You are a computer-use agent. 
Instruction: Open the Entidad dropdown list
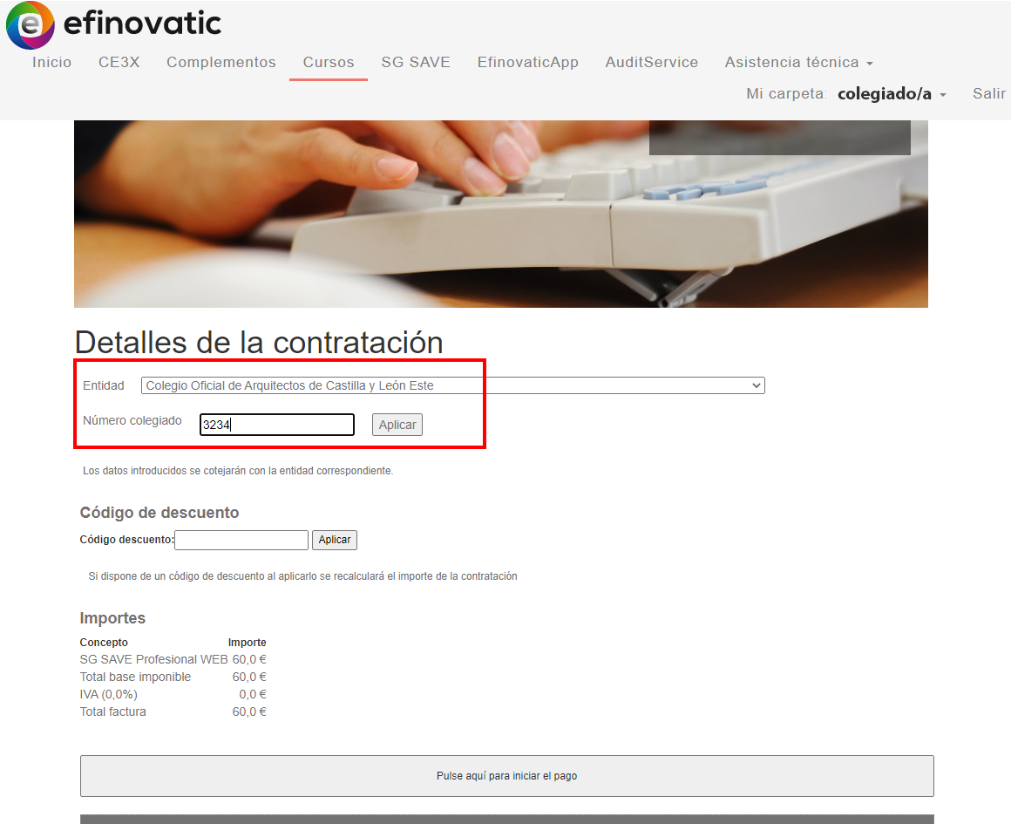click(x=452, y=385)
